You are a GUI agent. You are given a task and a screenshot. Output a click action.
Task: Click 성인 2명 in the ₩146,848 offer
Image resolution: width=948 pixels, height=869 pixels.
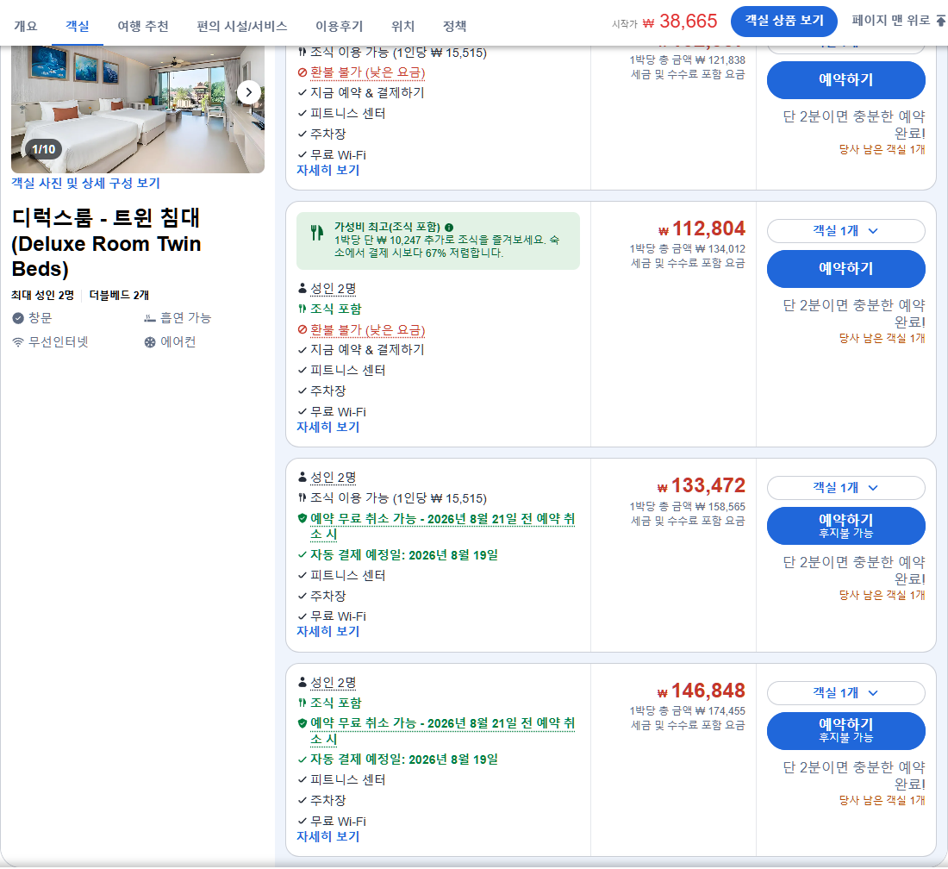(334, 682)
